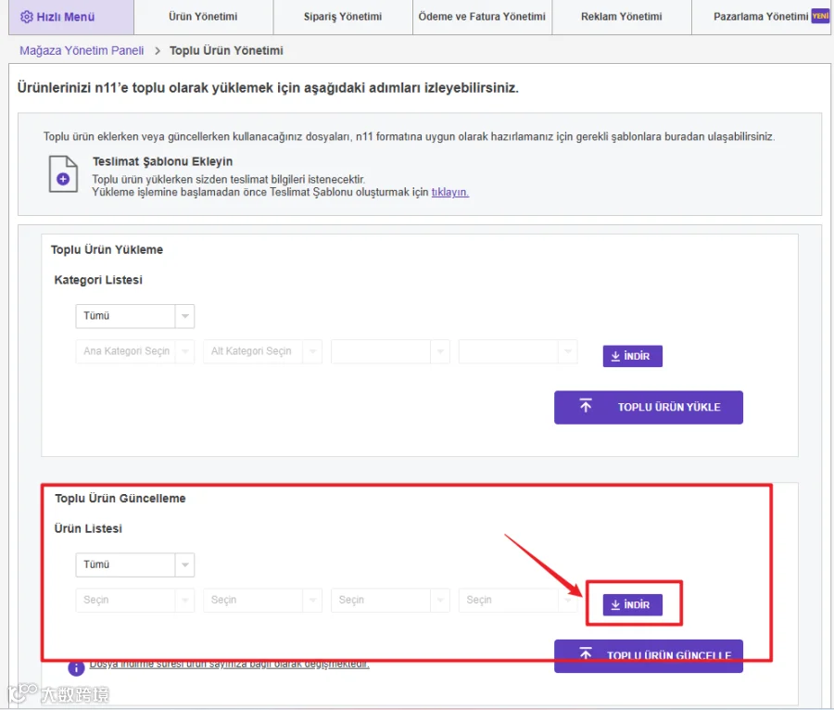
Task: Click İNDİR button in Toplu Ürün Yükleme
Action: tap(632, 356)
